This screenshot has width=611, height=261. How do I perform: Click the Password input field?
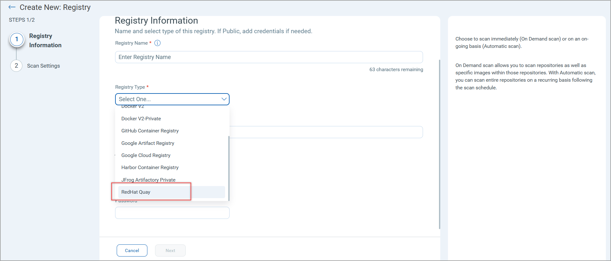pos(172,213)
